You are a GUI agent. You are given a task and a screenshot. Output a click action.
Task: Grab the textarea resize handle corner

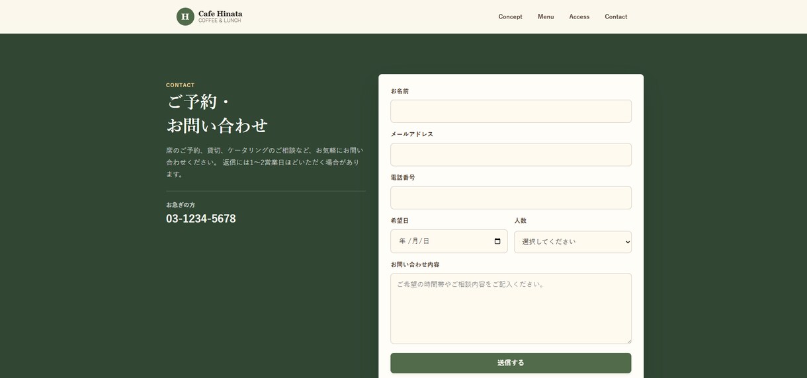628,341
